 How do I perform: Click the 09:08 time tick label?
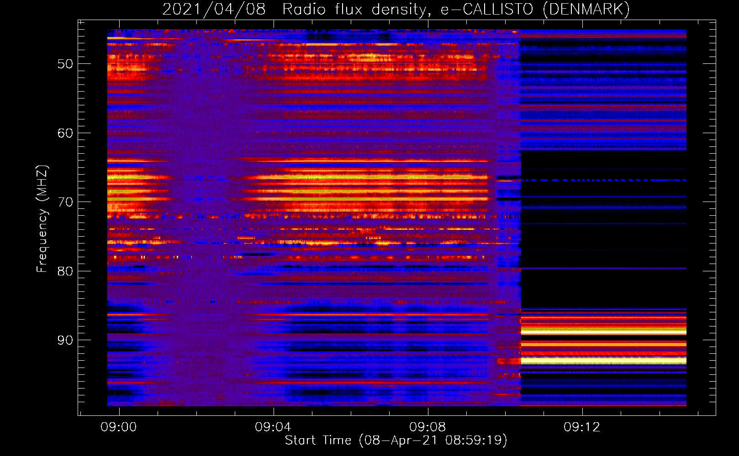point(428,427)
